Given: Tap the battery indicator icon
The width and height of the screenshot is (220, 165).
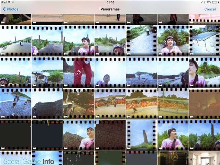Looking at the screenshot, I should (215, 2).
